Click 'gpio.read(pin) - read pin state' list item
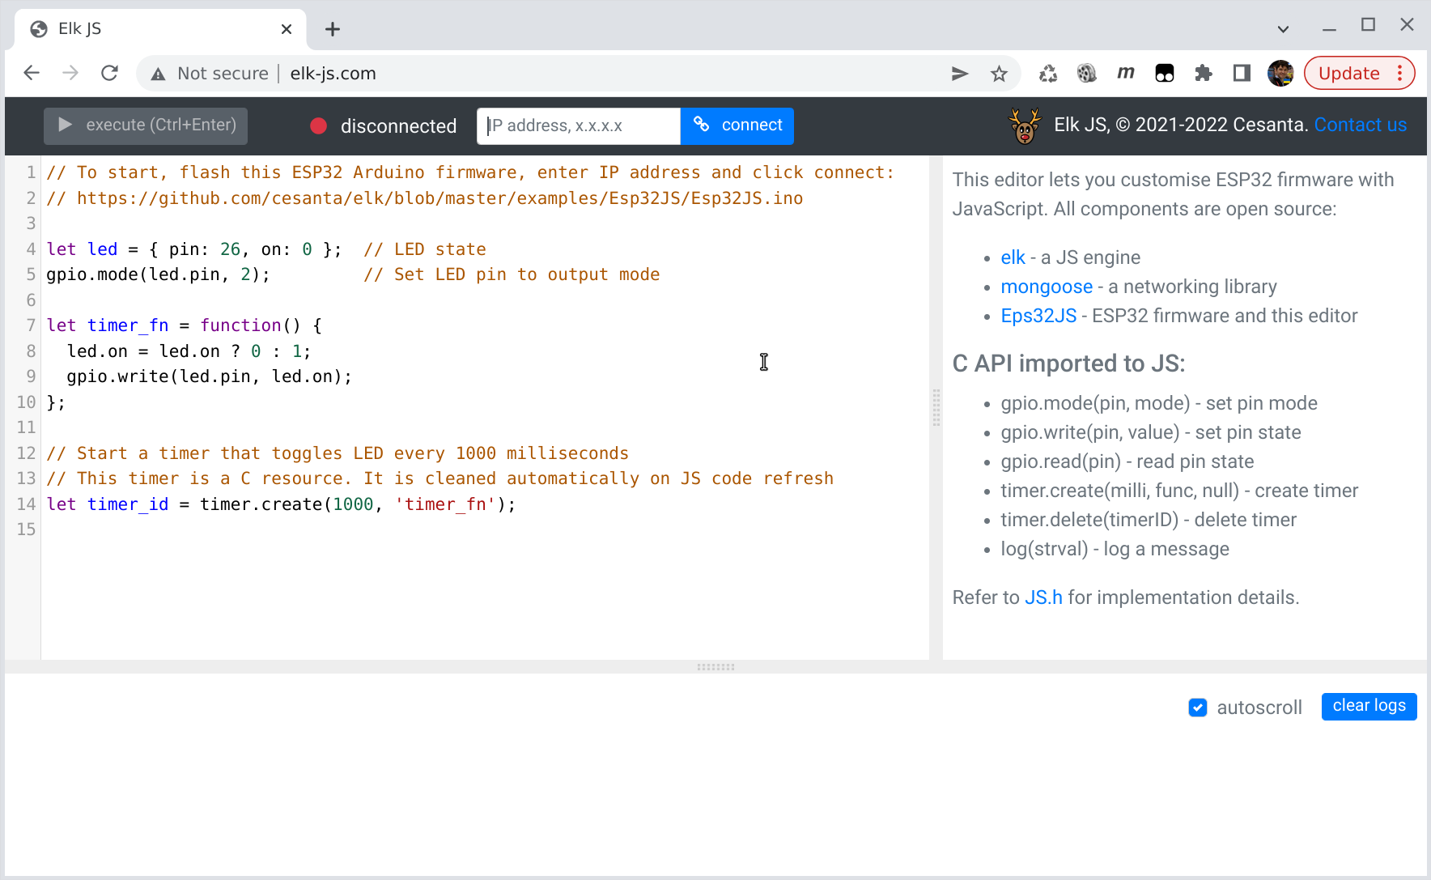1431x880 pixels. point(1127,461)
